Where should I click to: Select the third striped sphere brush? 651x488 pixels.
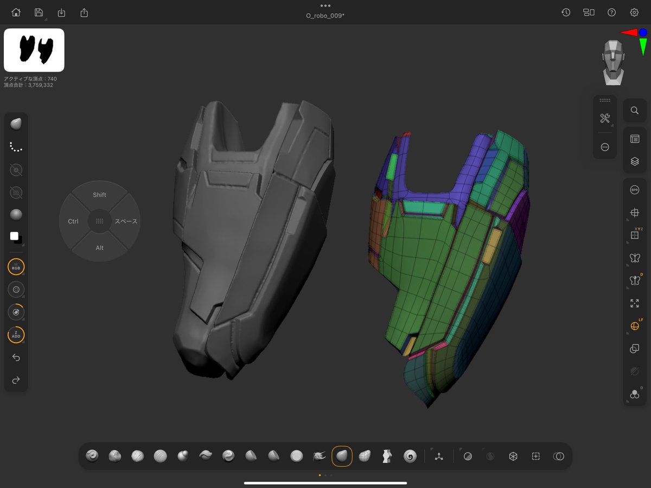coord(137,456)
